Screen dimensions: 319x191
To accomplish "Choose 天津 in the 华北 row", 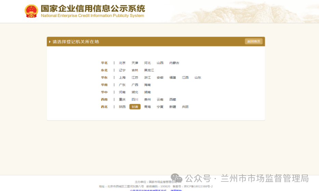I will coord(135,63).
